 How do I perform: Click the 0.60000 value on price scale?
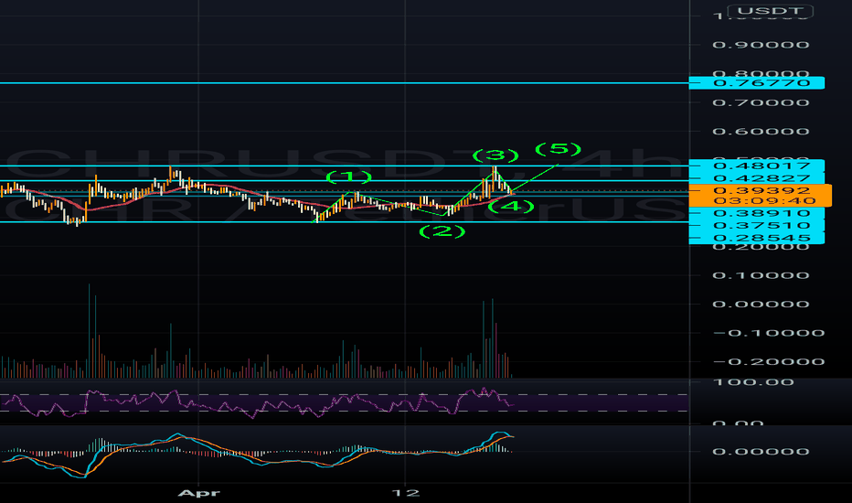coord(761,131)
